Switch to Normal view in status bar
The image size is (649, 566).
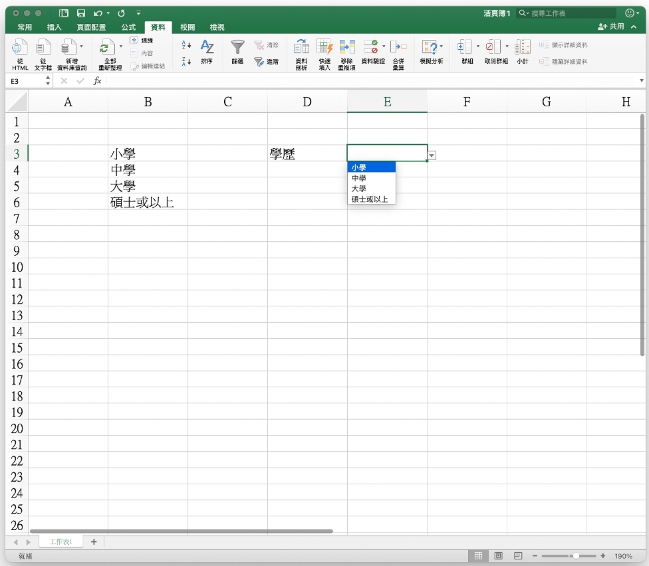click(478, 555)
